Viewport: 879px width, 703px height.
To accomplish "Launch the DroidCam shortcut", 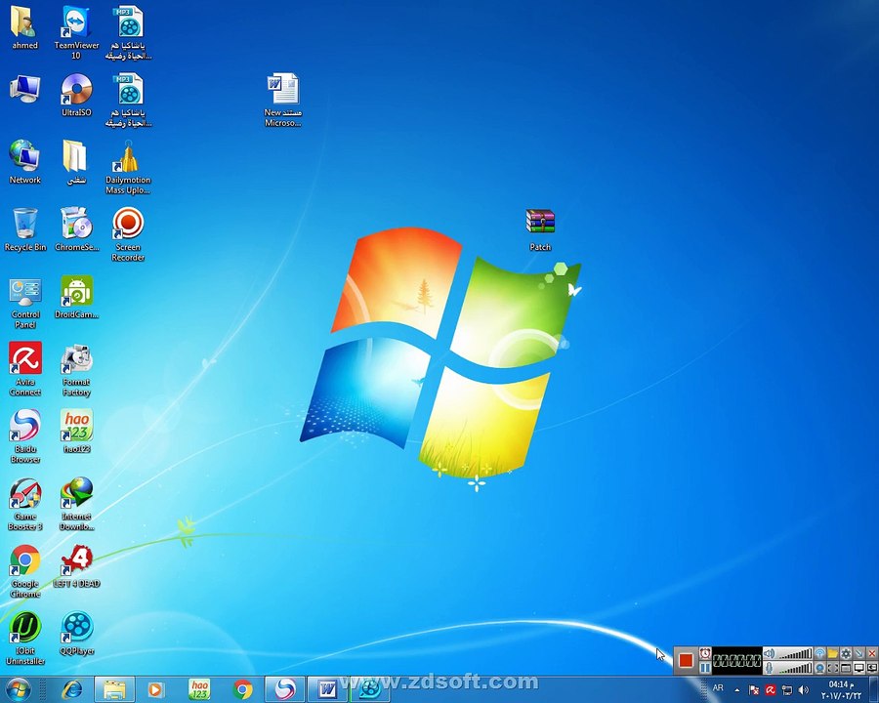I will [x=76, y=297].
